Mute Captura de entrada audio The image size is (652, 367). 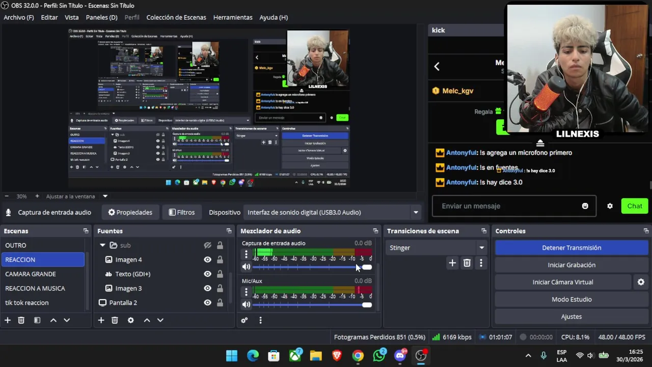[247, 267]
